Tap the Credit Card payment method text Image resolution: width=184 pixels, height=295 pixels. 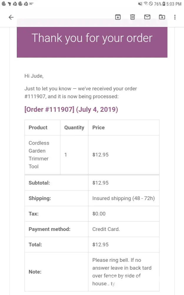point(106,229)
